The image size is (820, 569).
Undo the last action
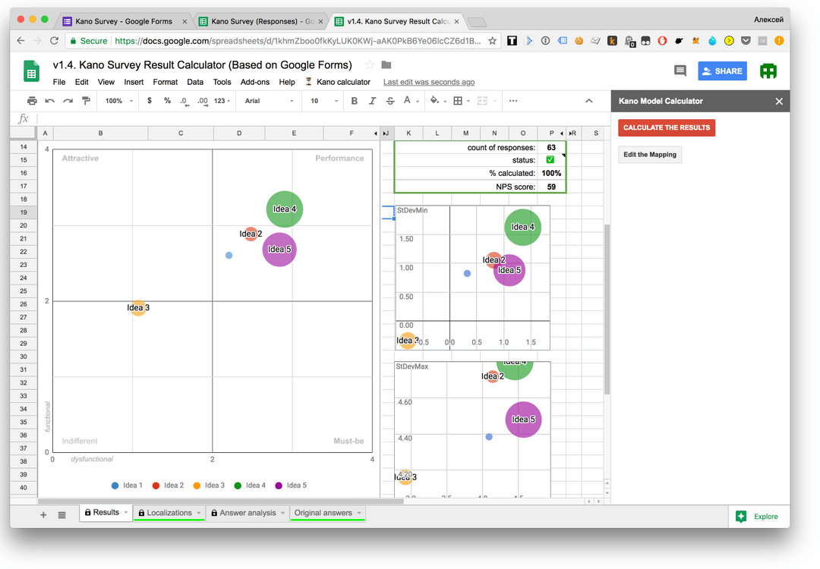click(49, 101)
